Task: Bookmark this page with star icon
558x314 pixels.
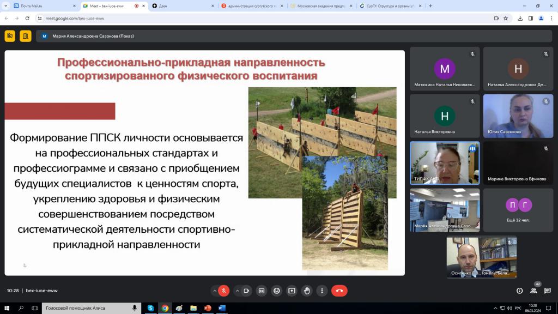Action: click(x=506, y=18)
